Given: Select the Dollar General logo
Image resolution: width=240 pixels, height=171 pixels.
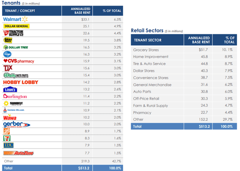Looking at the screenshot, I should pos(16,26).
